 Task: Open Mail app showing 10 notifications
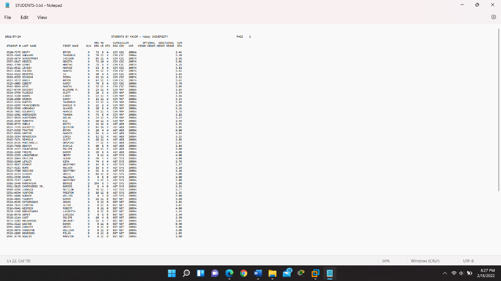coord(286,274)
